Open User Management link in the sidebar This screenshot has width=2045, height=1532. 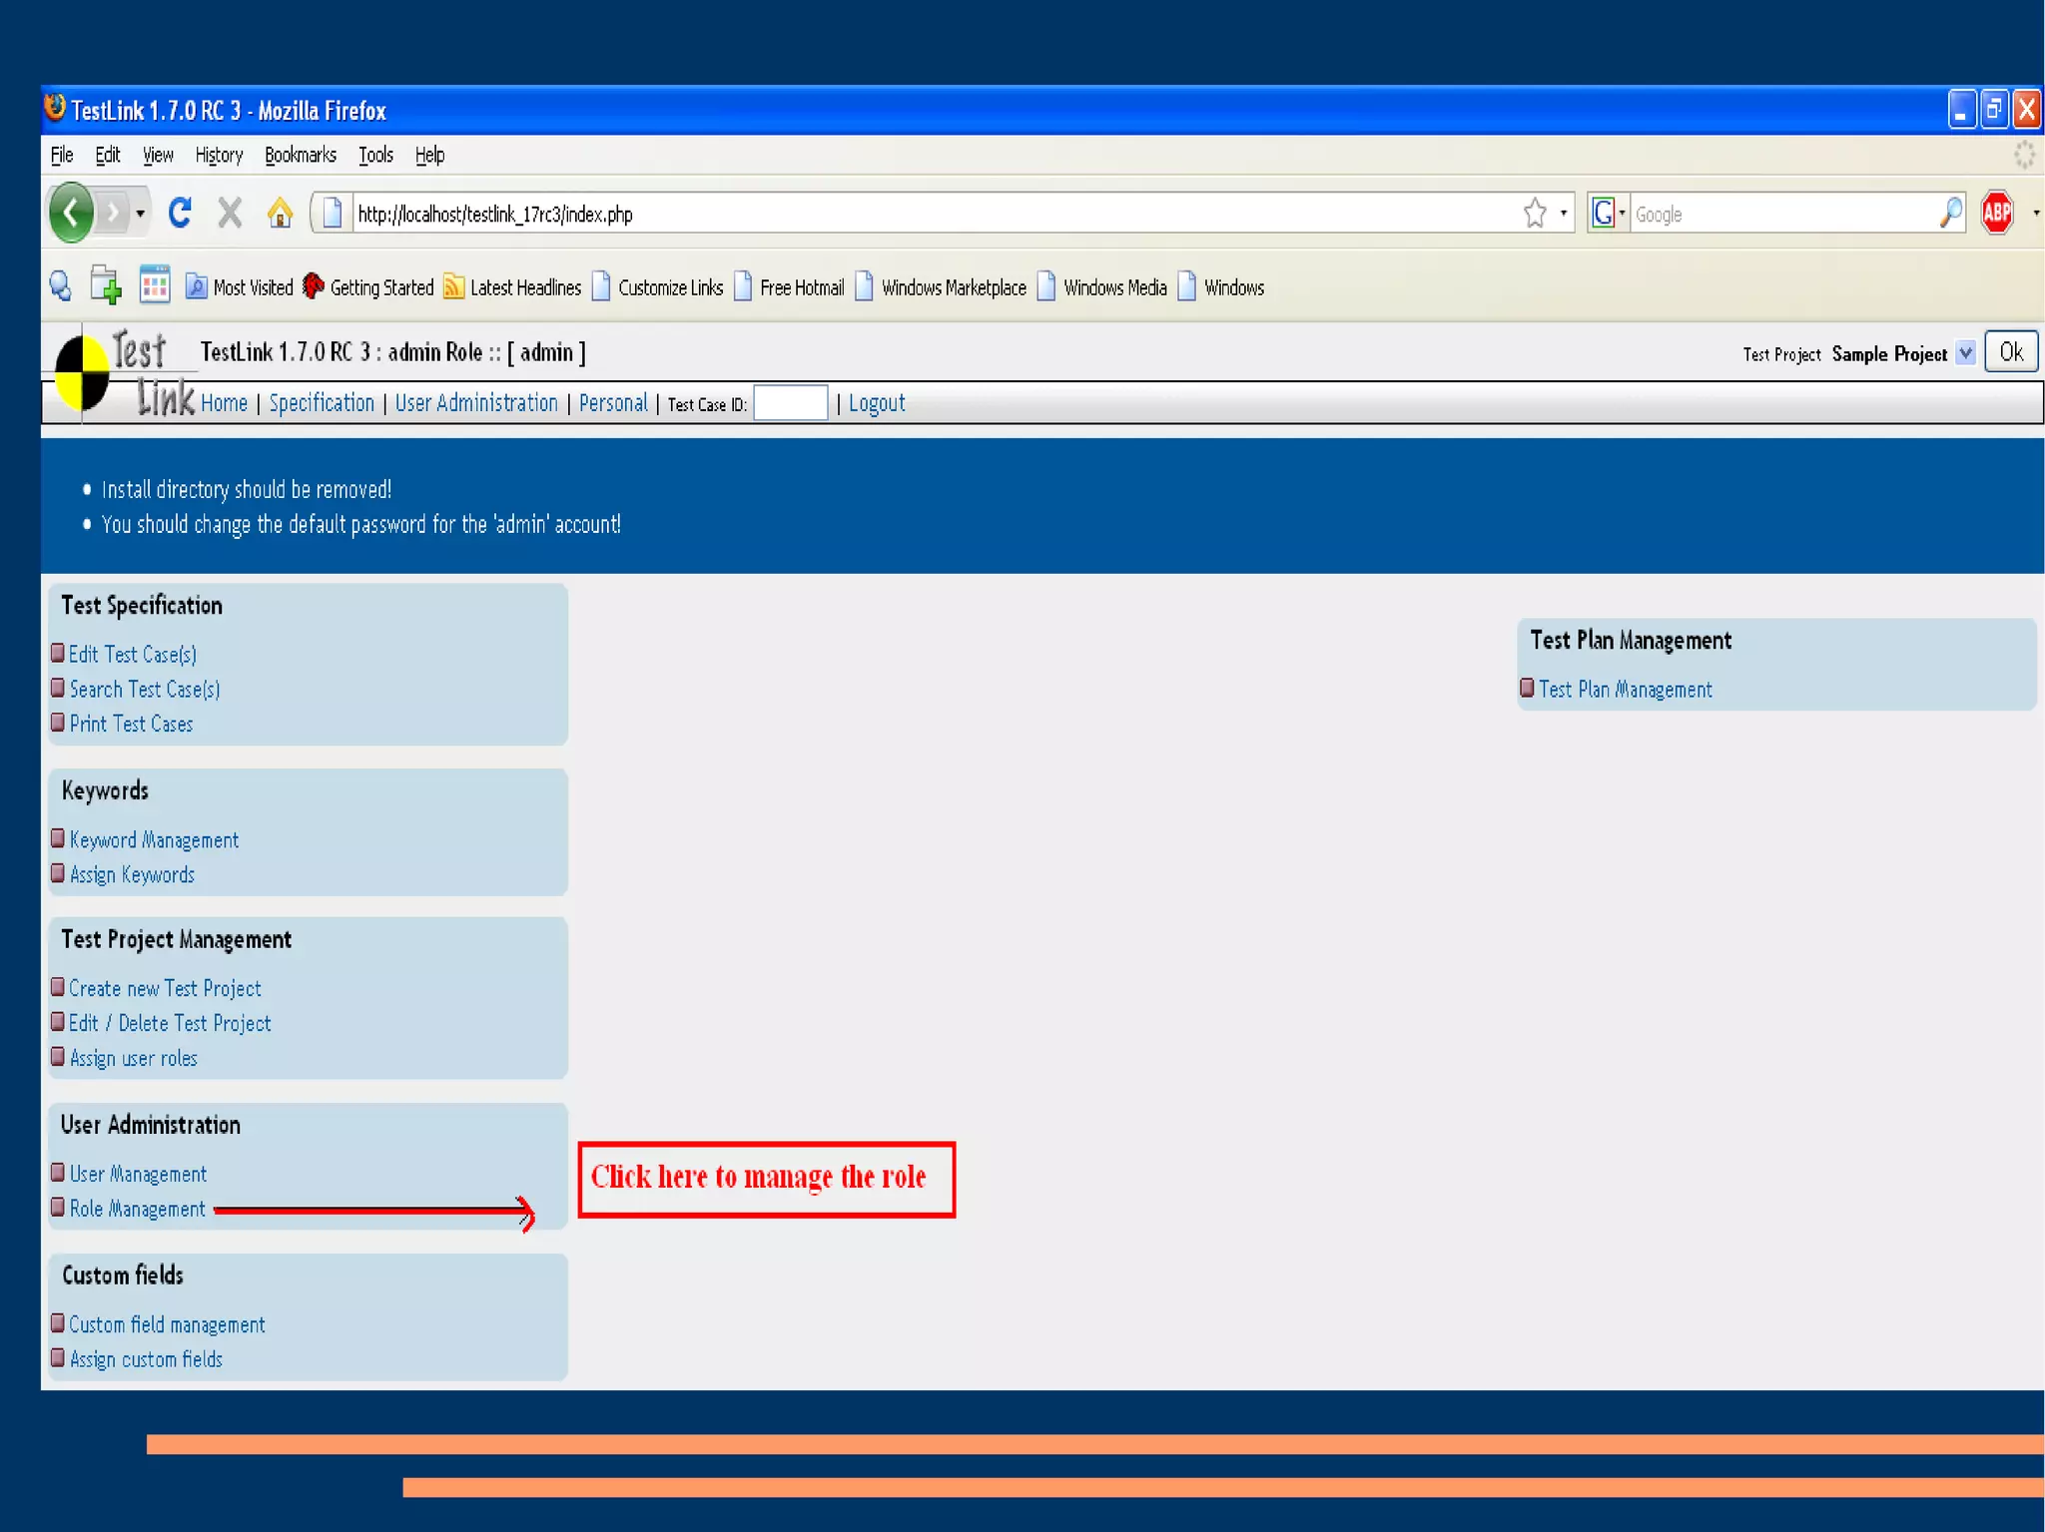(x=138, y=1175)
